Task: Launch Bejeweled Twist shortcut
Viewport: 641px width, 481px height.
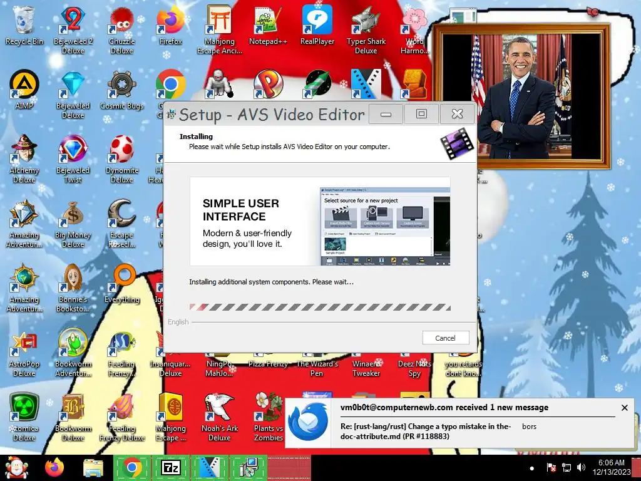Action: 73,158
